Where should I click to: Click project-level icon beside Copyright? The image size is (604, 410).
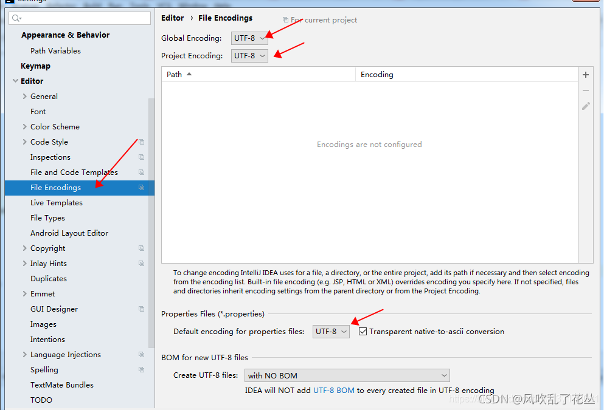(141, 248)
